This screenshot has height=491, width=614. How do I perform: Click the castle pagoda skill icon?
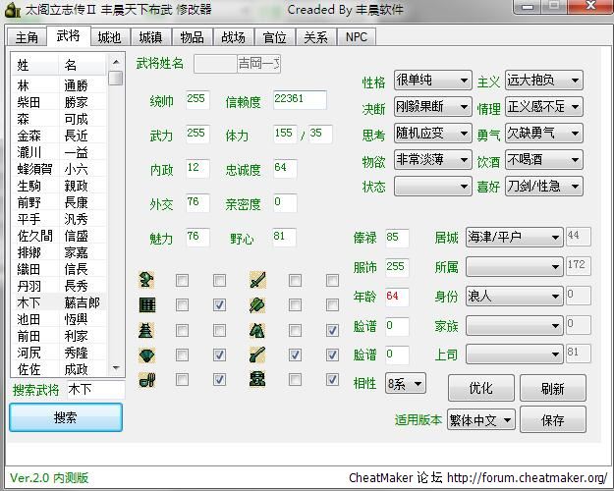click(x=146, y=330)
